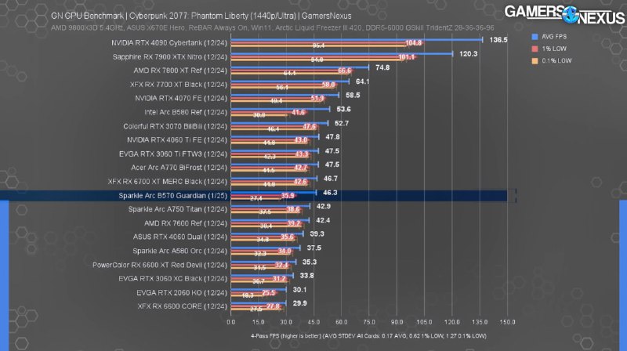Click the 'AMD RX 7600 Ref (12/24)' label

point(186,223)
